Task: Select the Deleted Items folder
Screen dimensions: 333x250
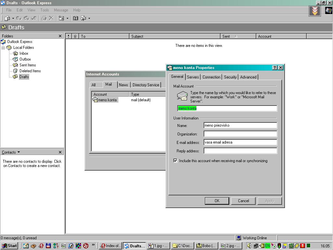Action: click(30, 71)
